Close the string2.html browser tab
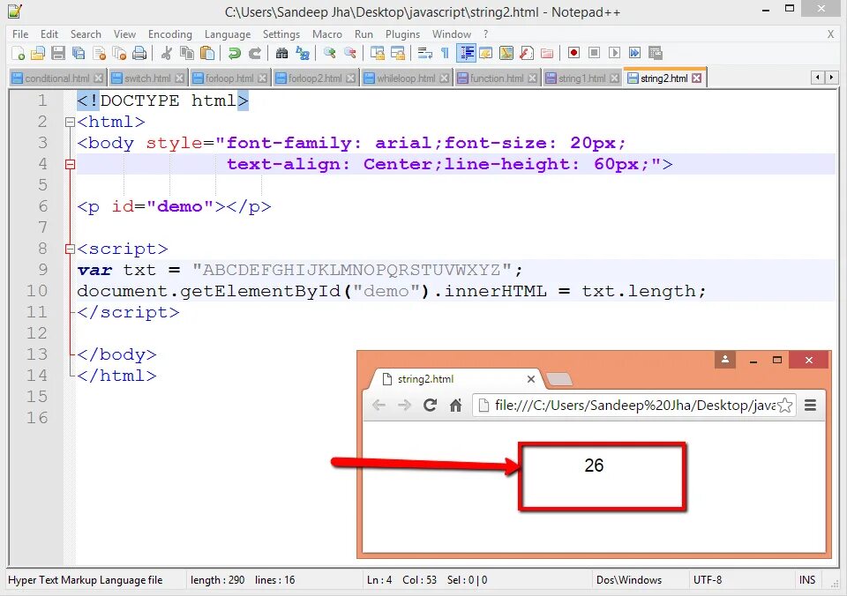The width and height of the screenshot is (847, 596). [531, 379]
